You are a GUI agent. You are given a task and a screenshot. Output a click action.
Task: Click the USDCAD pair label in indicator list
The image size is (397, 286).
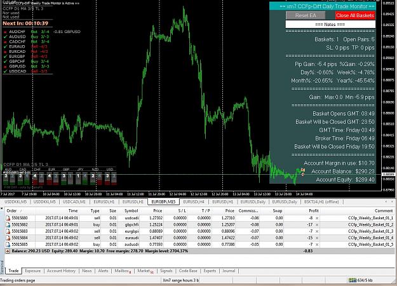18,71
